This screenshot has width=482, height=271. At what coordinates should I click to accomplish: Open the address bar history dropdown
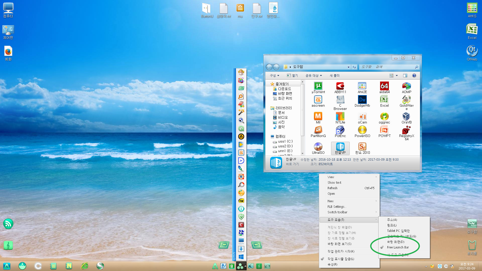pos(348,67)
